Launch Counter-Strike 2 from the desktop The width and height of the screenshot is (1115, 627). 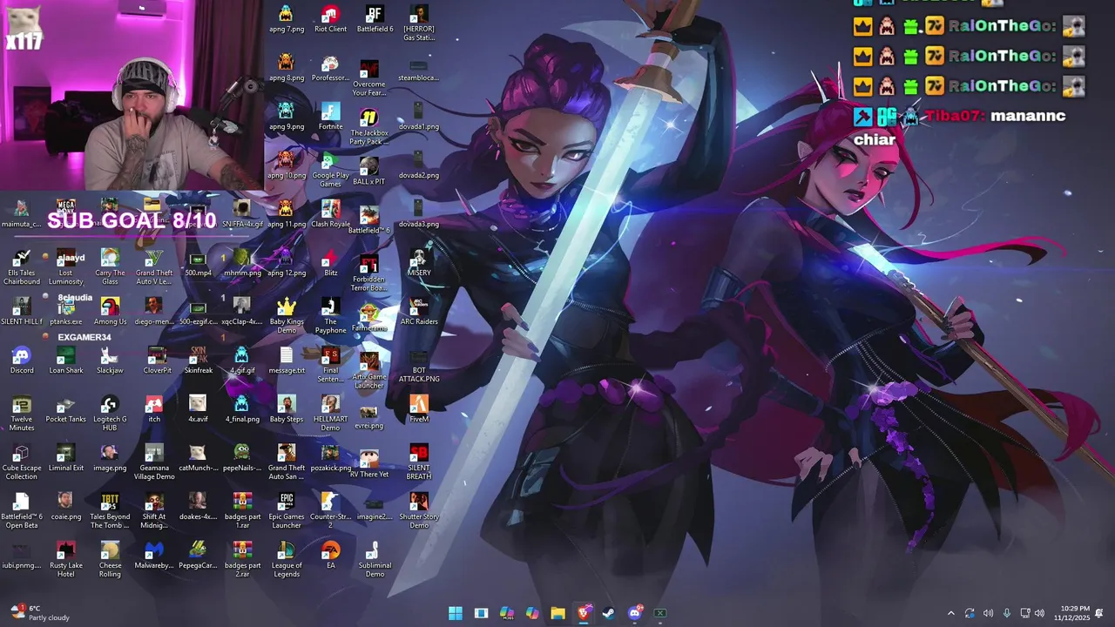click(330, 511)
